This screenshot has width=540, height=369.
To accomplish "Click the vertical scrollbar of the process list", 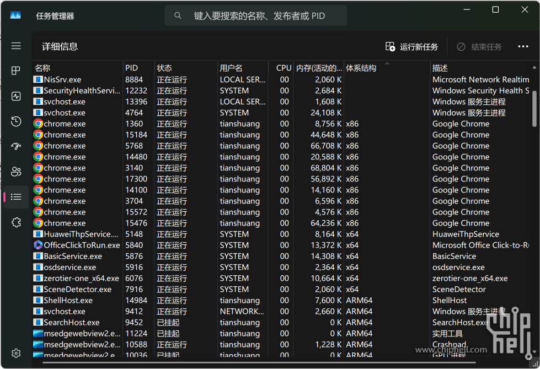I will (534, 105).
